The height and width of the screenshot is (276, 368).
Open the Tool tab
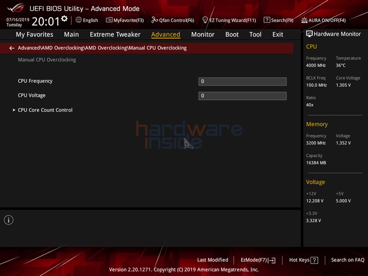255,34
